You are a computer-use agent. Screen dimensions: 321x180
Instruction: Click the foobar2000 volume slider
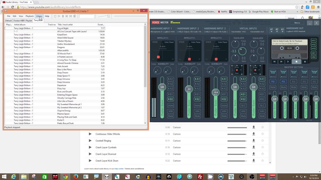click(x=104, y=16)
